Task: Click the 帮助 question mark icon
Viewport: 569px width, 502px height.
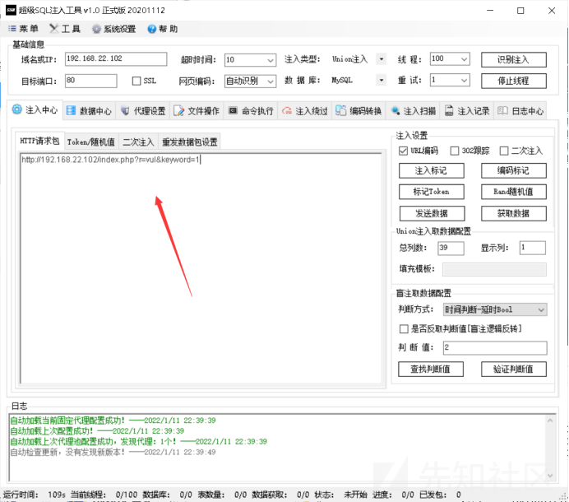Action: pos(151,29)
